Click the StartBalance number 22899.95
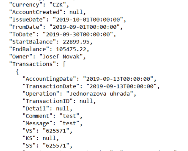The image size is (188, 151). tap(76, 42)
